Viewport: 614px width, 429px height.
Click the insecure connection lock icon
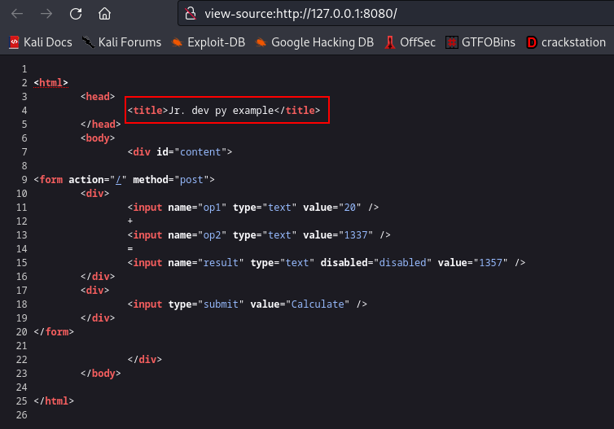pyautogui.click(x=191, y=14)
